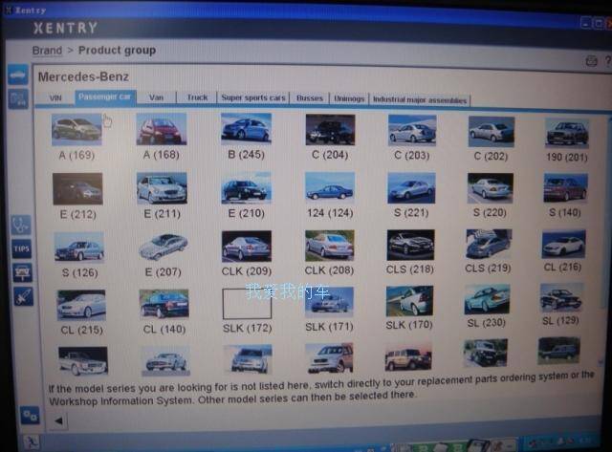
Task: Pick the C (203) model thumbnail
Action: [x=412, y=131]
